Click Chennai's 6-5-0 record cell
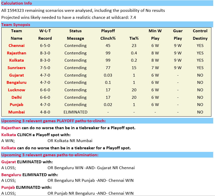 (x=45, y=46)
